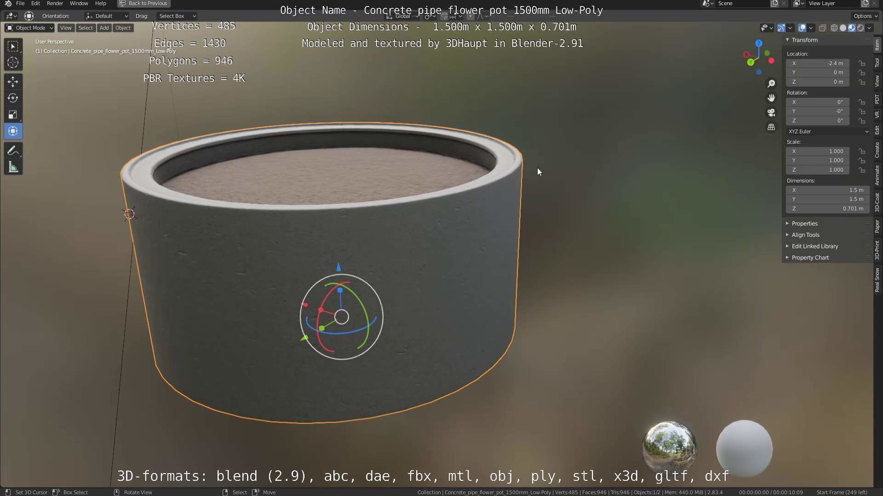Open the Select header menu
Image resolution: width=883 pixels, height=496 pixels.
(x=86, y=28)
